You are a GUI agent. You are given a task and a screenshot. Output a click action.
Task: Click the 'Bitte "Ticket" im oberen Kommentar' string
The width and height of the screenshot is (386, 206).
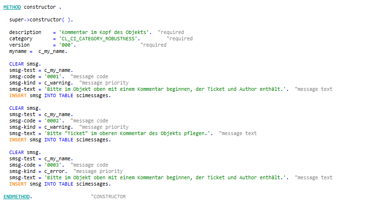point(128,133)
